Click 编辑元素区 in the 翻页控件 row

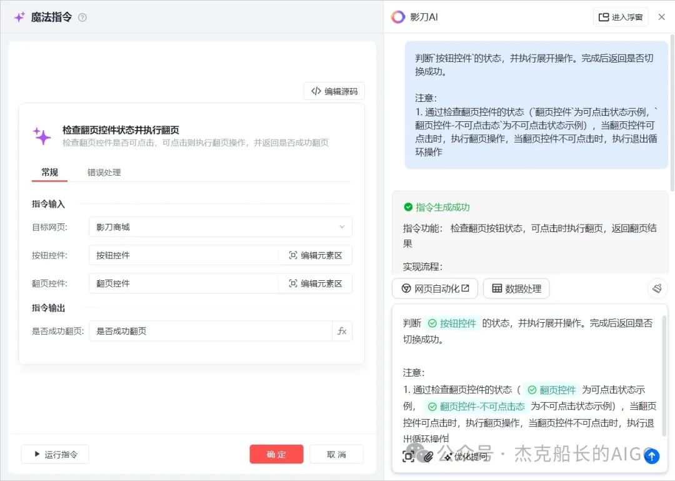point(316,283)
